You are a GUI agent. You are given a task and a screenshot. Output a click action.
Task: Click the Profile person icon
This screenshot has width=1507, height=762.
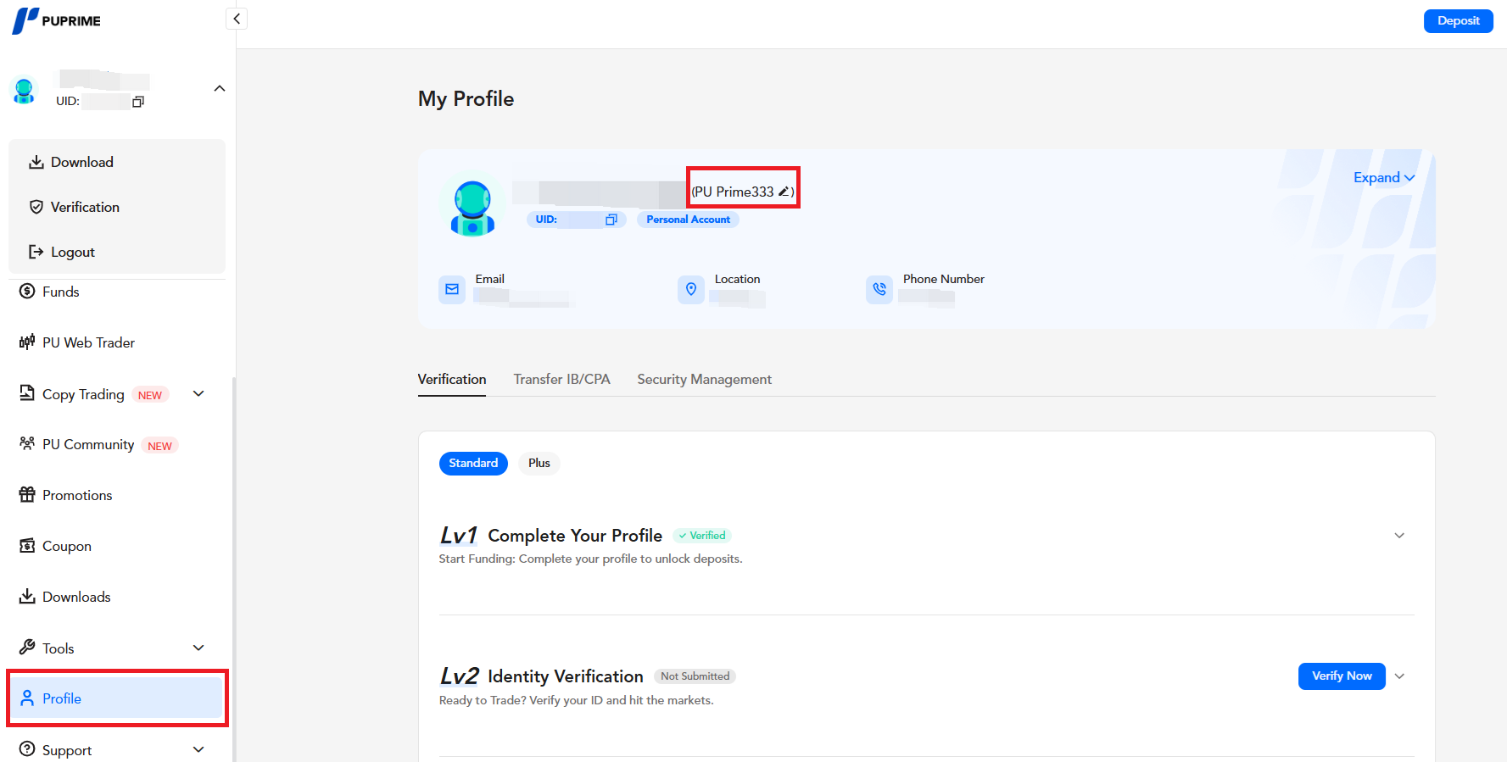(x=27, y=698)
